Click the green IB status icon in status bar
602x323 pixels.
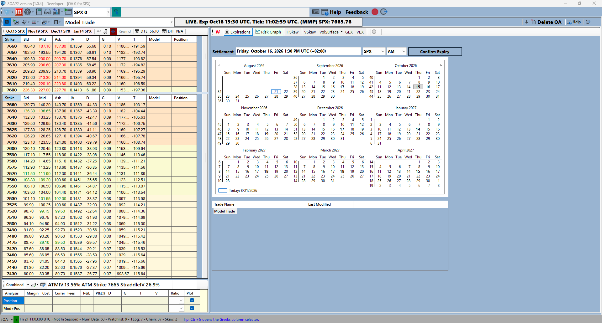point(16,320)
